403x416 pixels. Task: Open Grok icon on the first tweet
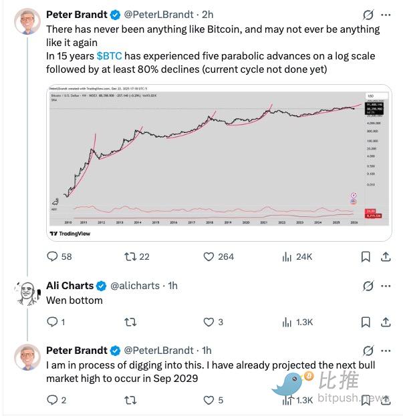pos(367,14)
